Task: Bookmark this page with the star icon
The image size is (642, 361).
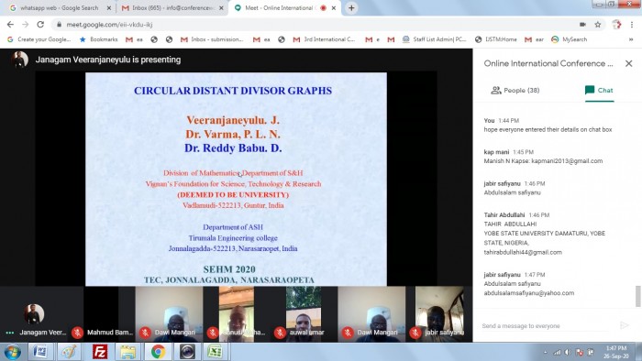Action: pyautogui.click(x=598, y=25)
